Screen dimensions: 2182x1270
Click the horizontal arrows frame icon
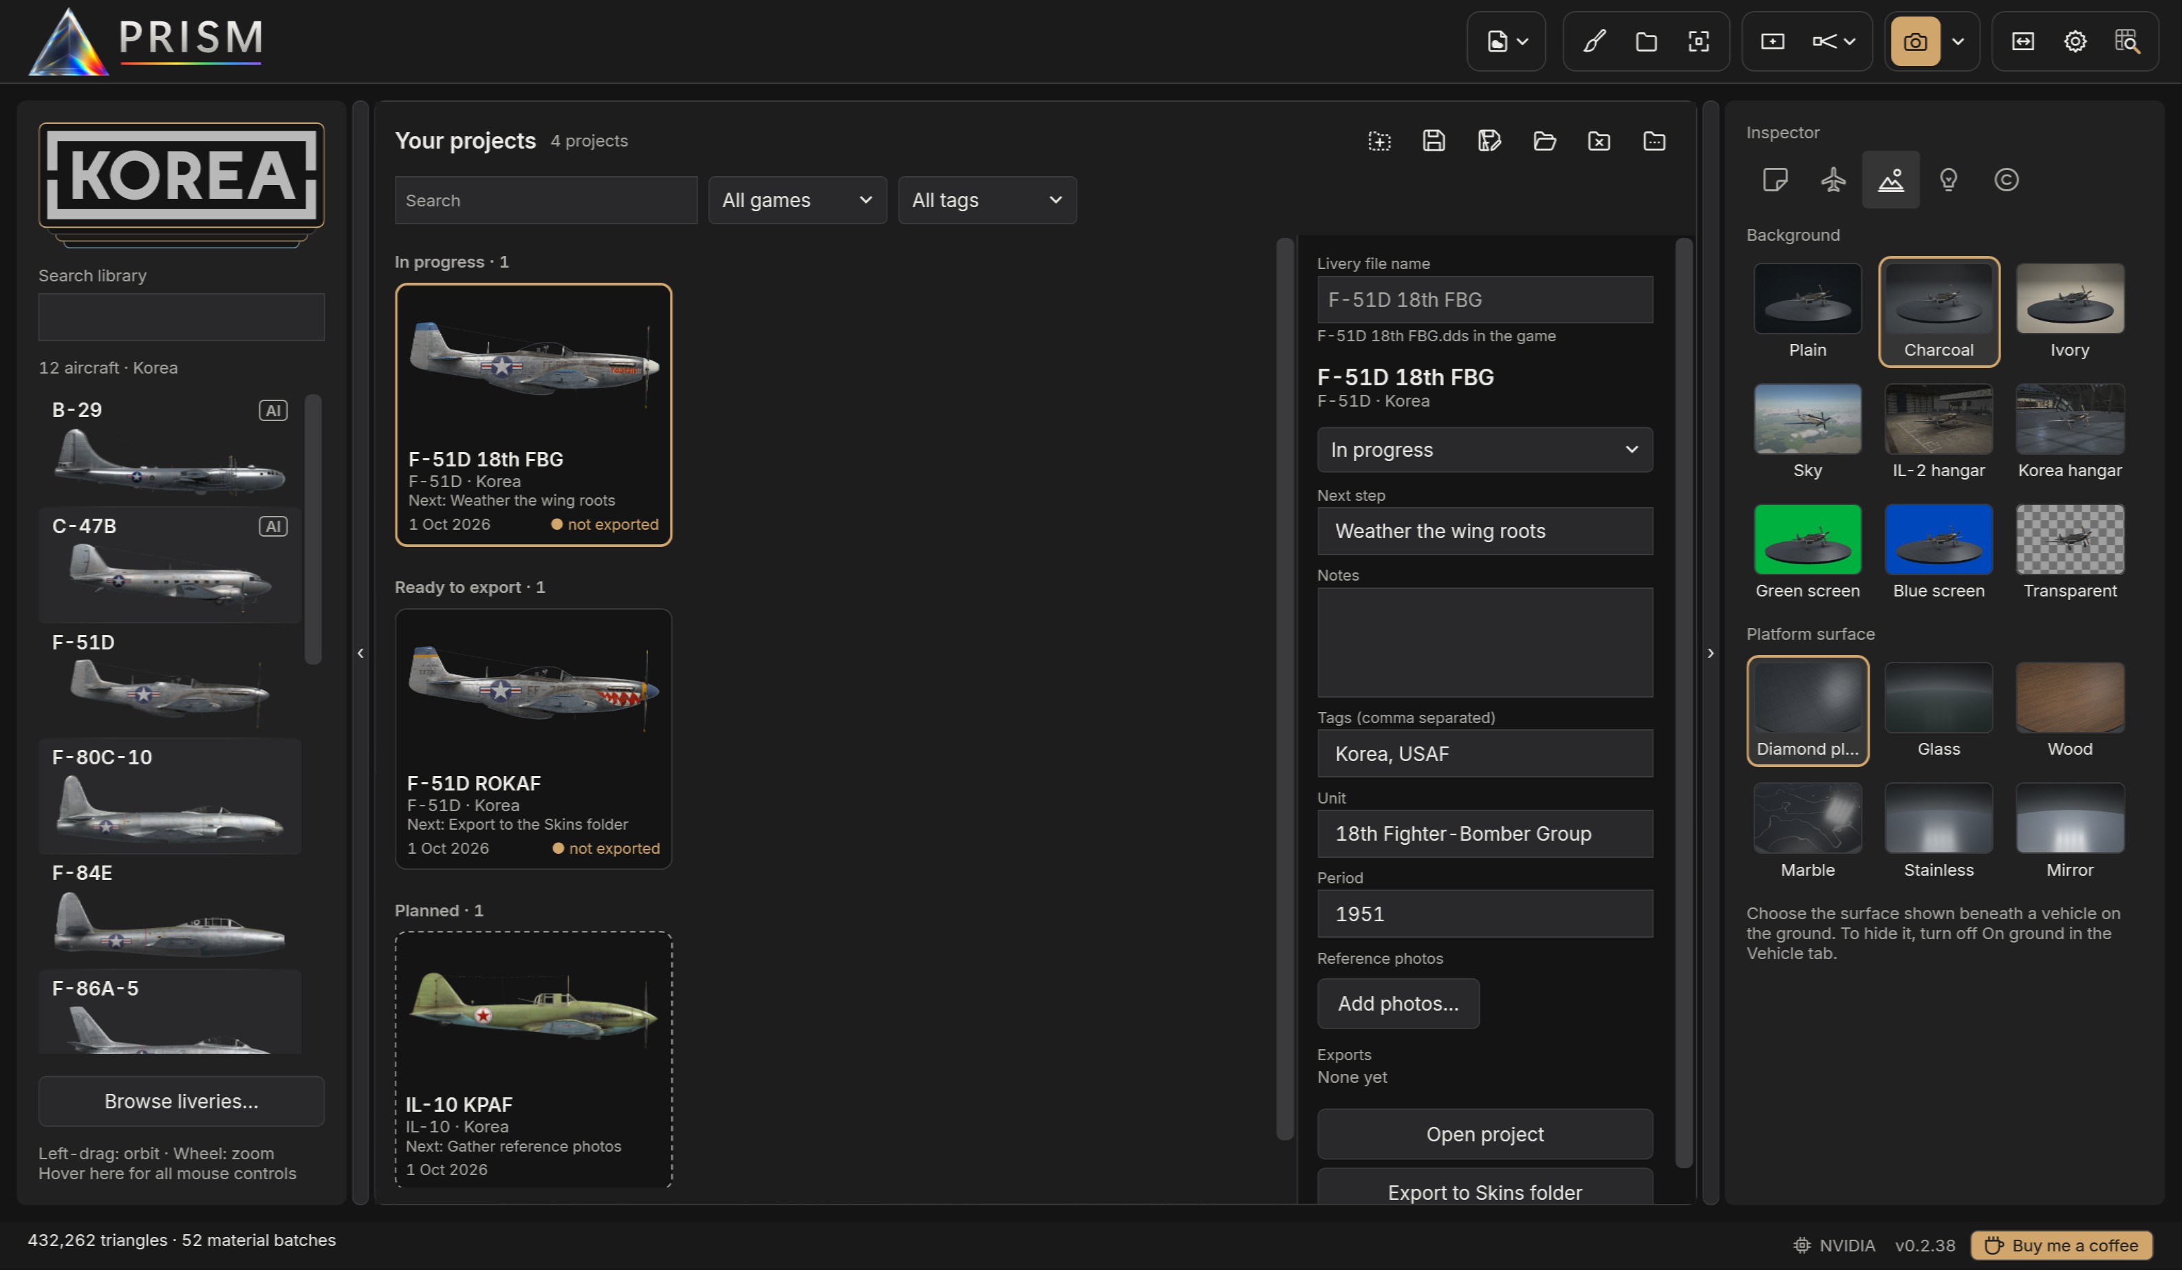[2022, 41]
